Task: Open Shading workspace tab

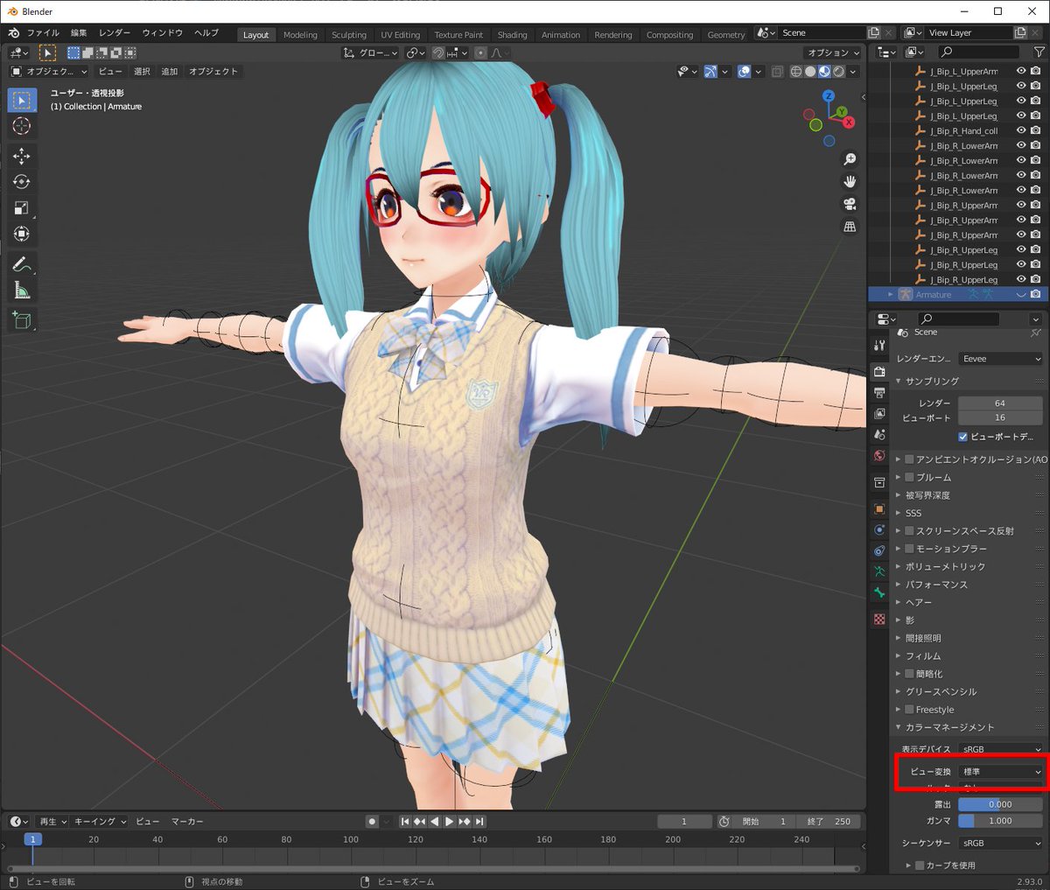Action: coord(512,35)
